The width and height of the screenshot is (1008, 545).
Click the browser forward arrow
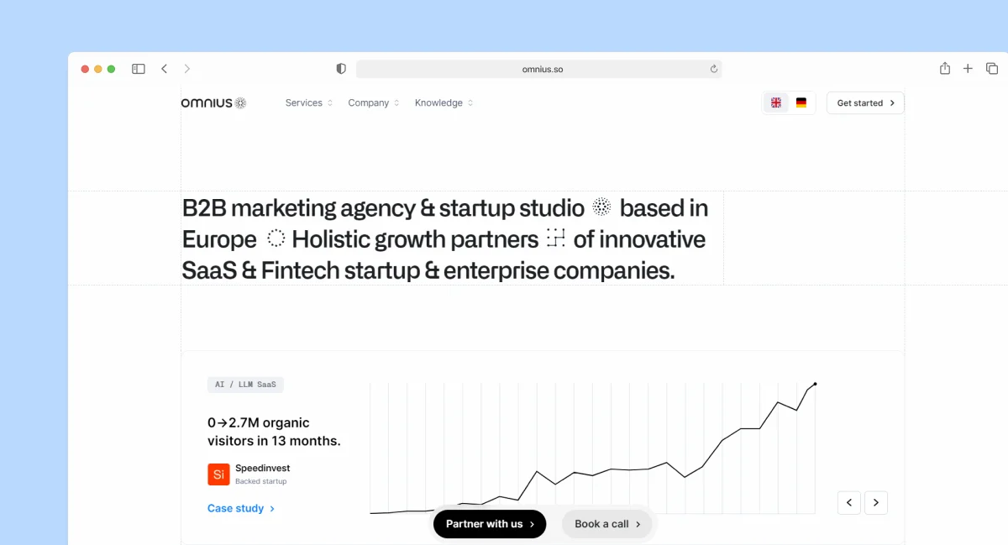pyautogui.click(x=187, y=69)
